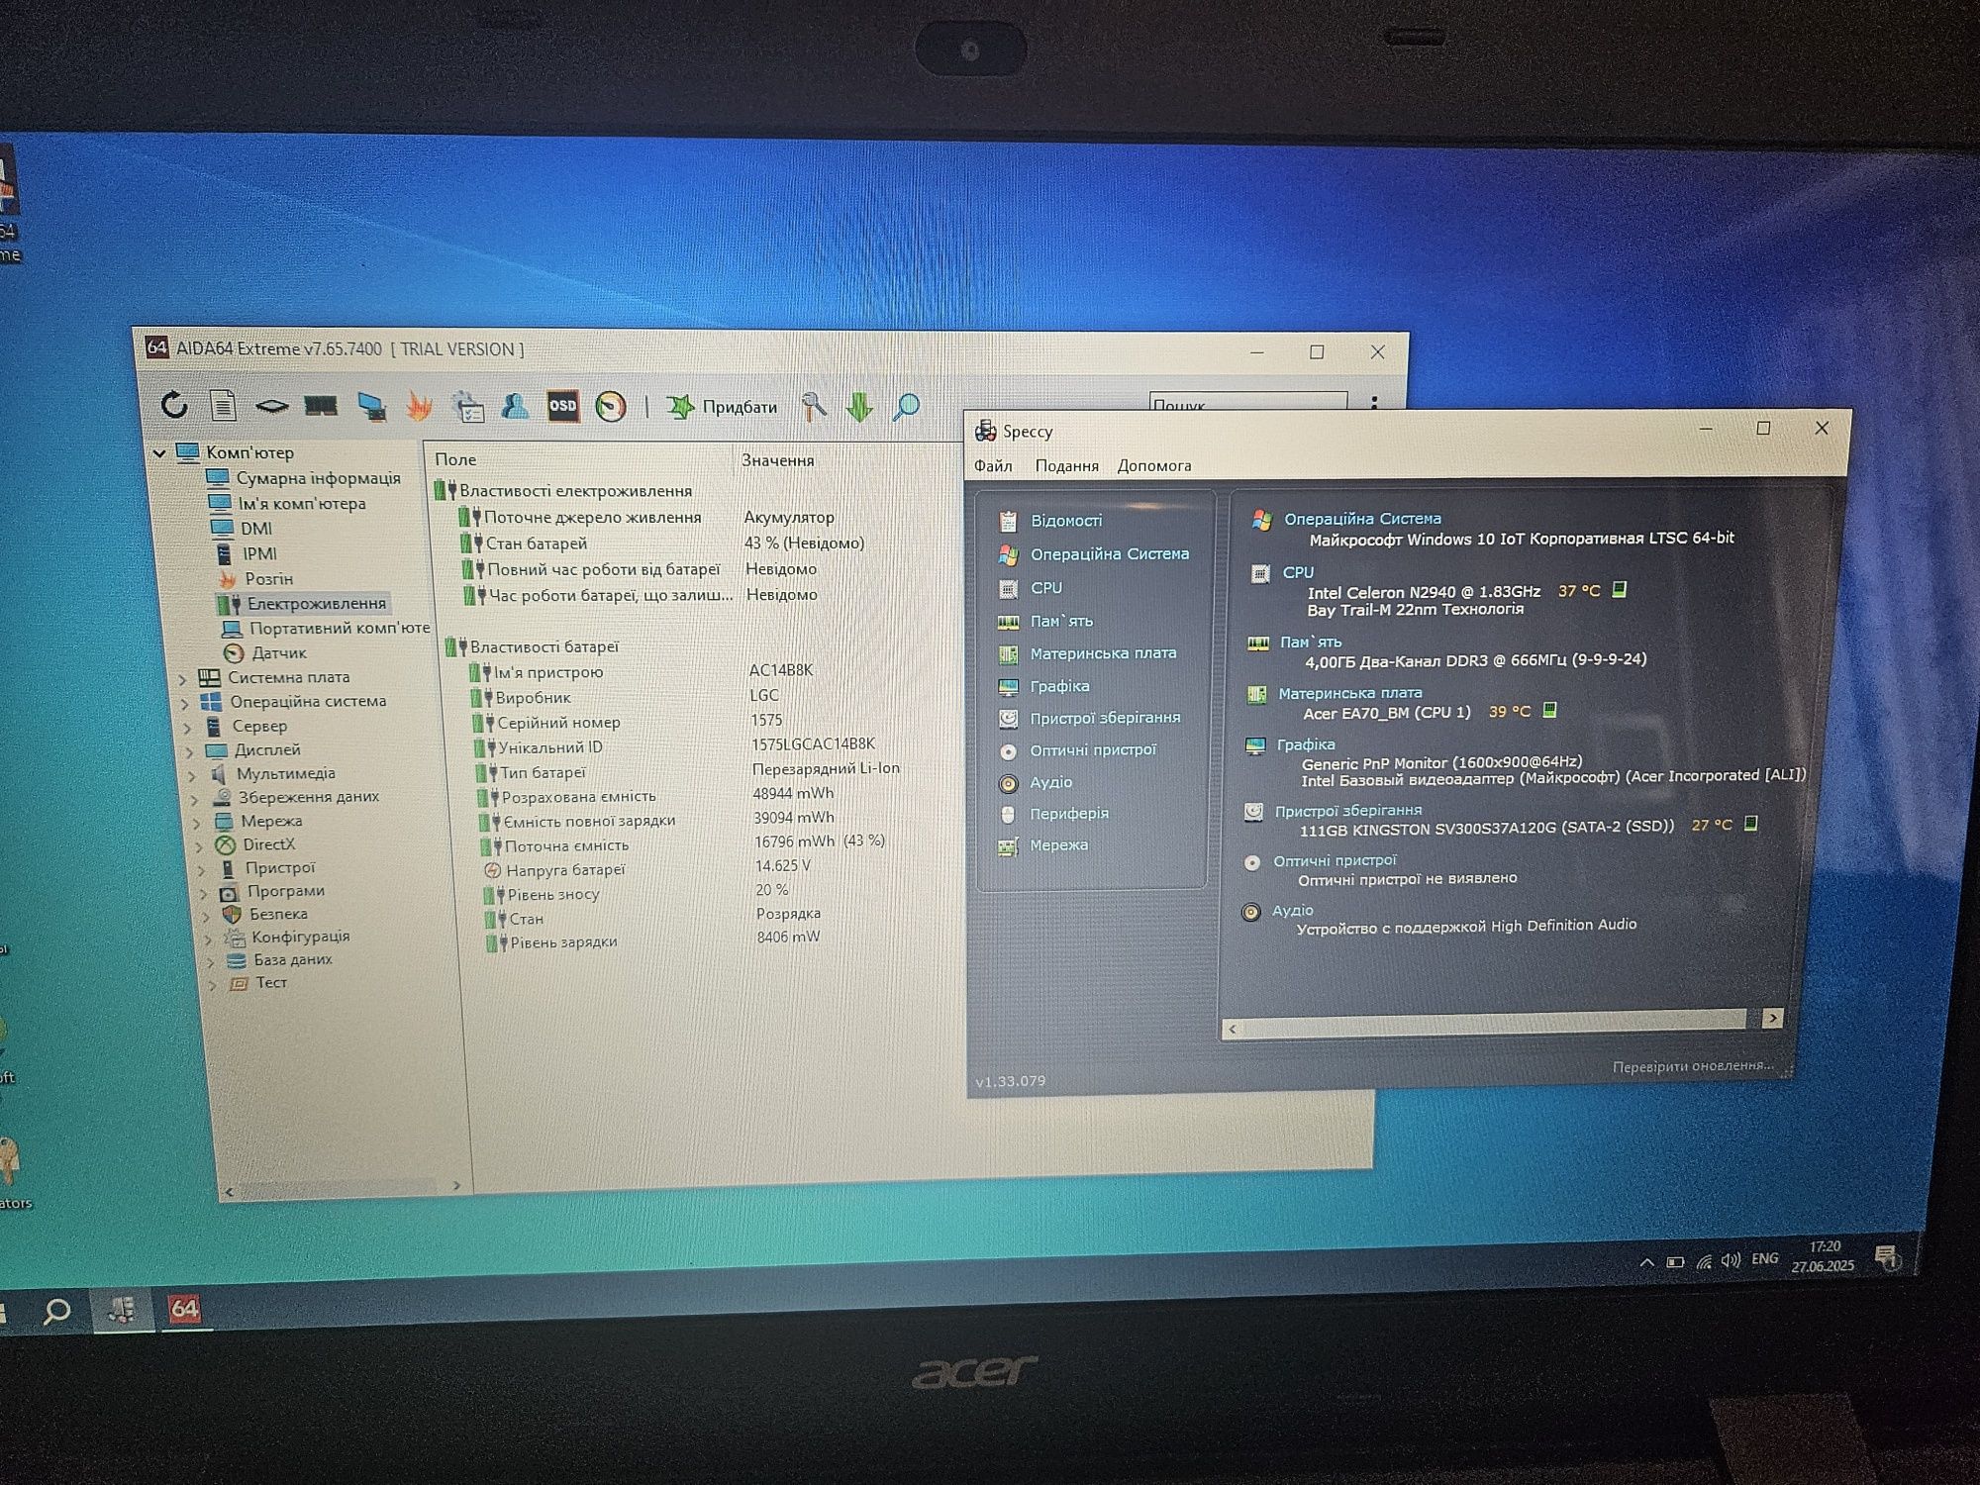The height and width of the screenshot is (1485, 1980).
Task: Open the AIDA64 three-dot menu
Action: pos(1374,402)
